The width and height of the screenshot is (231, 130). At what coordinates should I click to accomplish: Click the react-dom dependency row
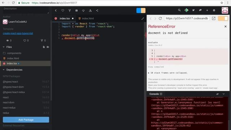point(26,103)
